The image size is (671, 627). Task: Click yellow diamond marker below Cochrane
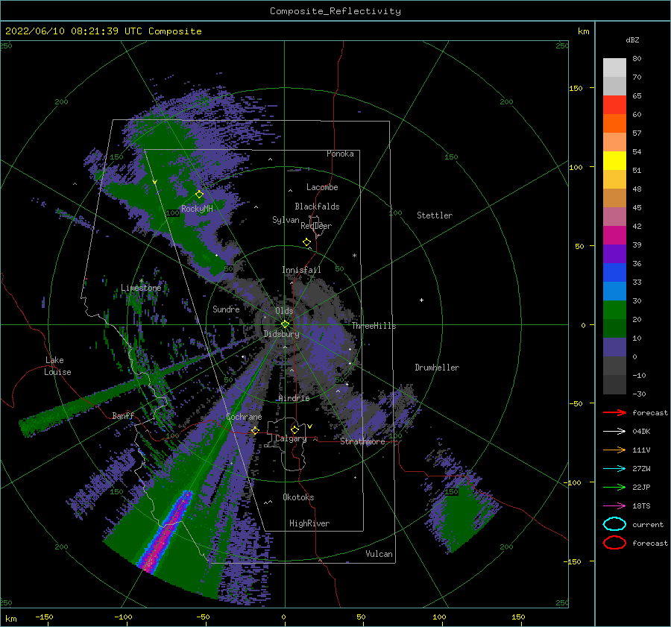[255, 430]
